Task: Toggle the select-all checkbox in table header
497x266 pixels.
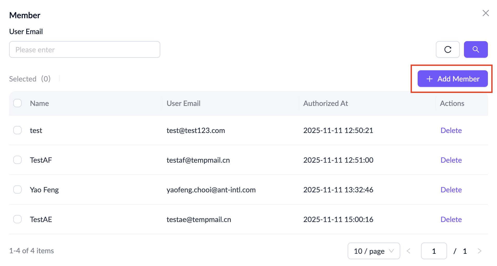Action: (17, 103)
